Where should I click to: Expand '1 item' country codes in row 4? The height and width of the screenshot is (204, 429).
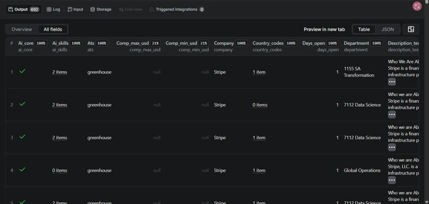coord(259,170)
